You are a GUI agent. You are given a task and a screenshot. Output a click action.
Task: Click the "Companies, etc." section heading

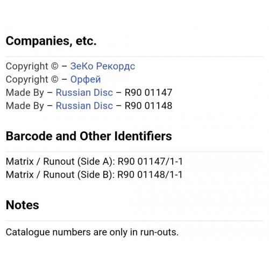[x=51, y=41]
